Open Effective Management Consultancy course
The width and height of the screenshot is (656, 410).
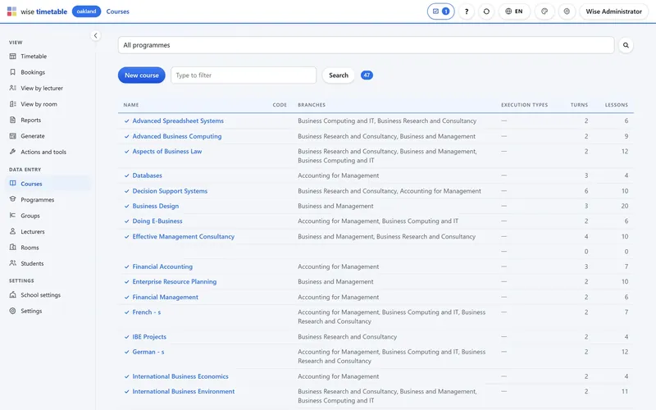pyautogui.click(x=183, y=236)
